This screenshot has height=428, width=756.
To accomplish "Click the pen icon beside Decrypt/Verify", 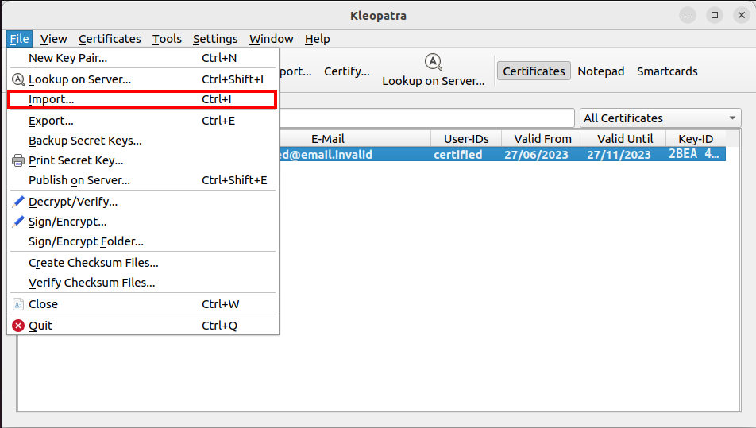I will (17, 202).
